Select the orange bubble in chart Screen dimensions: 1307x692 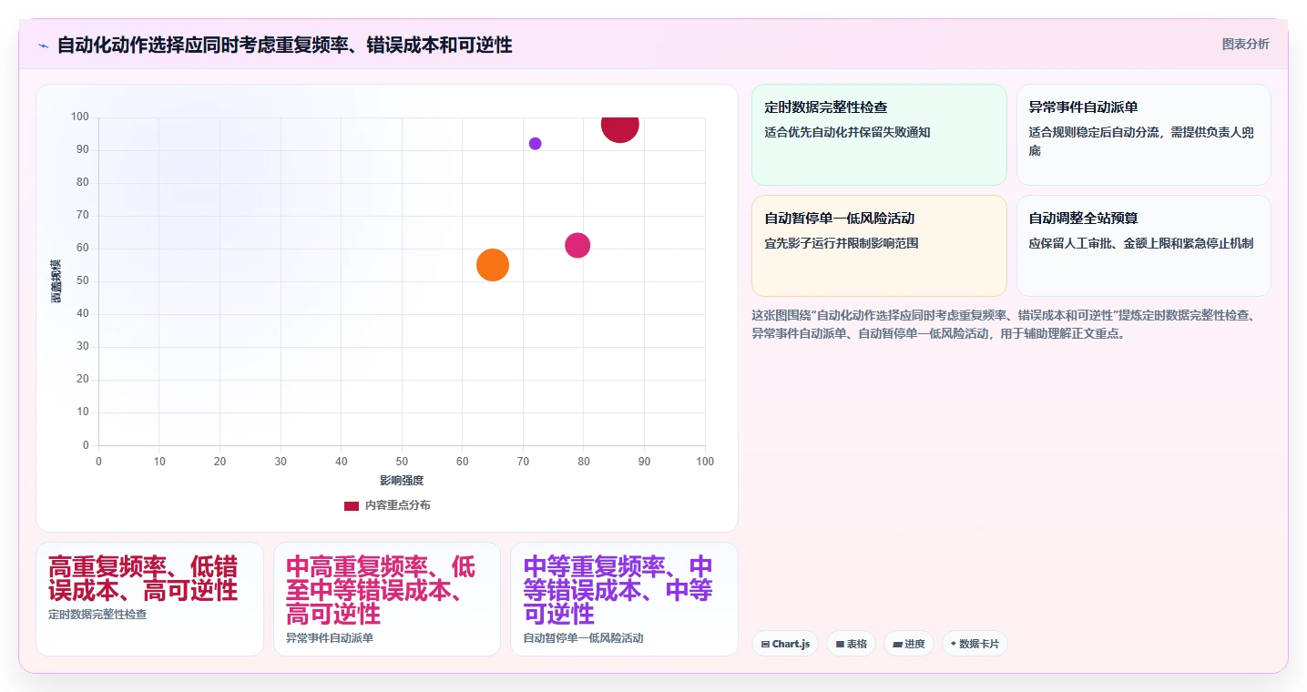coord(493,265)
